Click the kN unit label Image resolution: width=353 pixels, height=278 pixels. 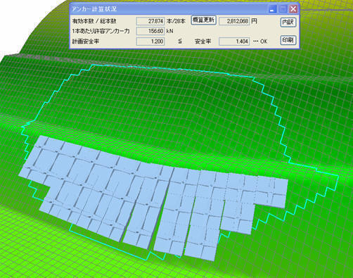coord(169,31)
